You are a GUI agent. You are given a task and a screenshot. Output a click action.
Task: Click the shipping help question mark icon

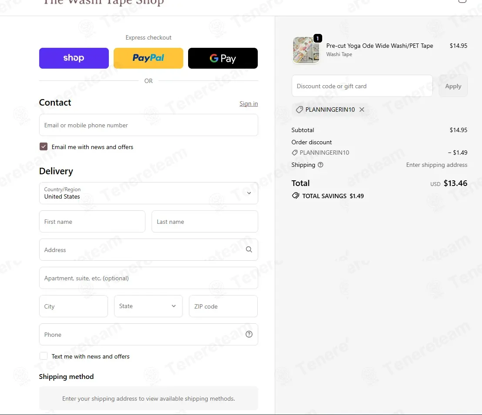pos(320,165)
